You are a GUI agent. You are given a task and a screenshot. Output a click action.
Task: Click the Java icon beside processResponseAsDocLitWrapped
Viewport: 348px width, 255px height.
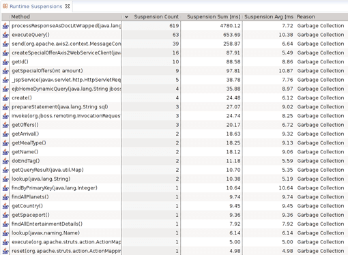pyautogui.click(x=5, y=26)
